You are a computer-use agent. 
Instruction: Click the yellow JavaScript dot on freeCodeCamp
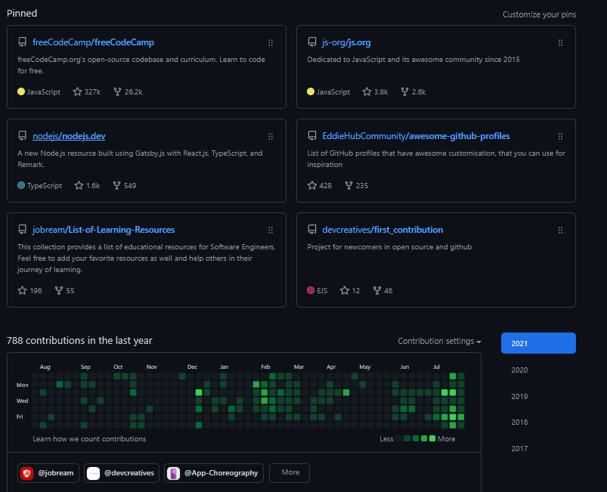[x=21, y=91]
